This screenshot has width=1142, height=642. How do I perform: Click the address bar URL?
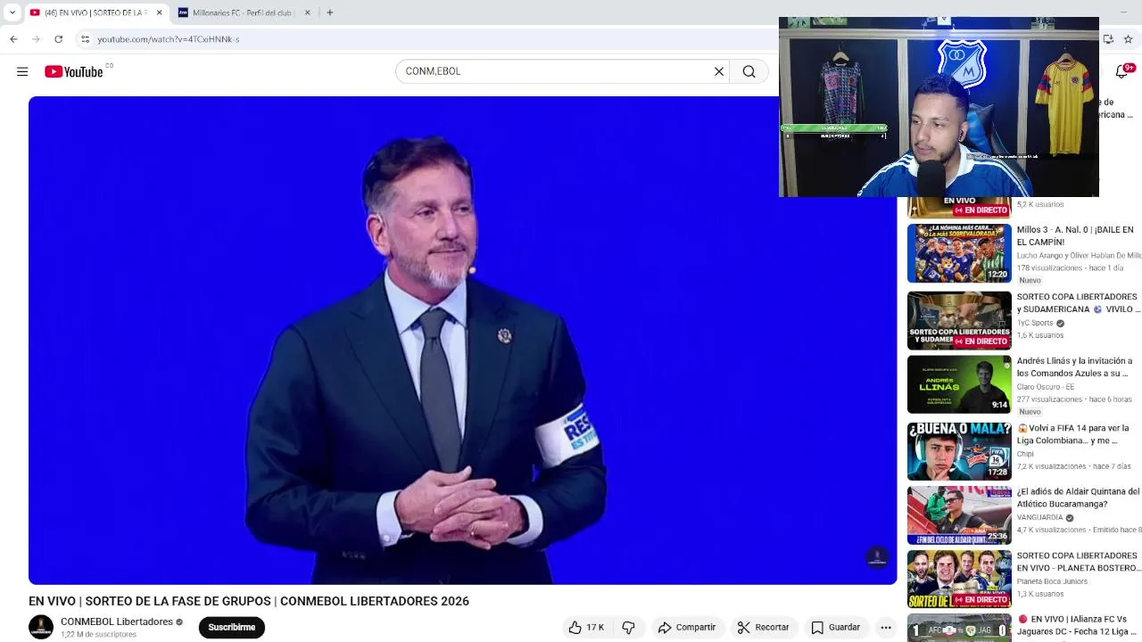tap(169, 39)
